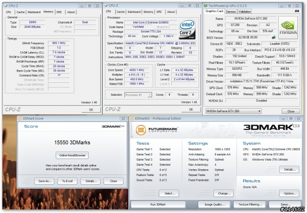Click the BIOS save chip icon in GPU-Z

coord(273,37)
